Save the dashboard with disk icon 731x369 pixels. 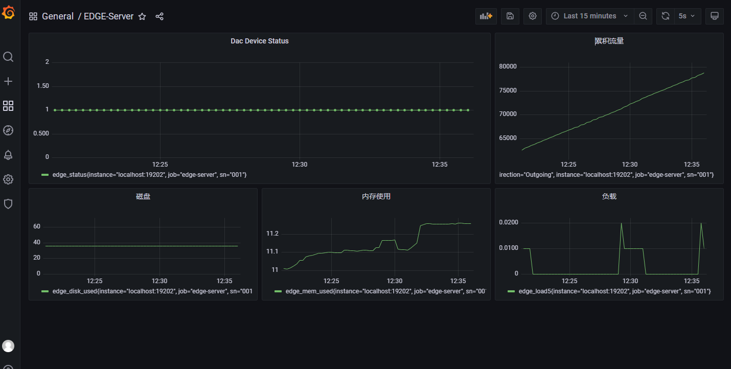pos(510,16)
